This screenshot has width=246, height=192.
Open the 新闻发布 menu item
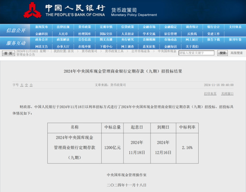pyautogui.click(x=41, y=27)
